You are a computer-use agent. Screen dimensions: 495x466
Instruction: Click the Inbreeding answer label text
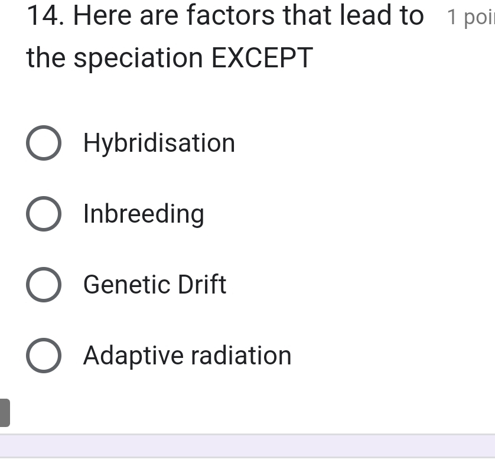coord(144,214)
